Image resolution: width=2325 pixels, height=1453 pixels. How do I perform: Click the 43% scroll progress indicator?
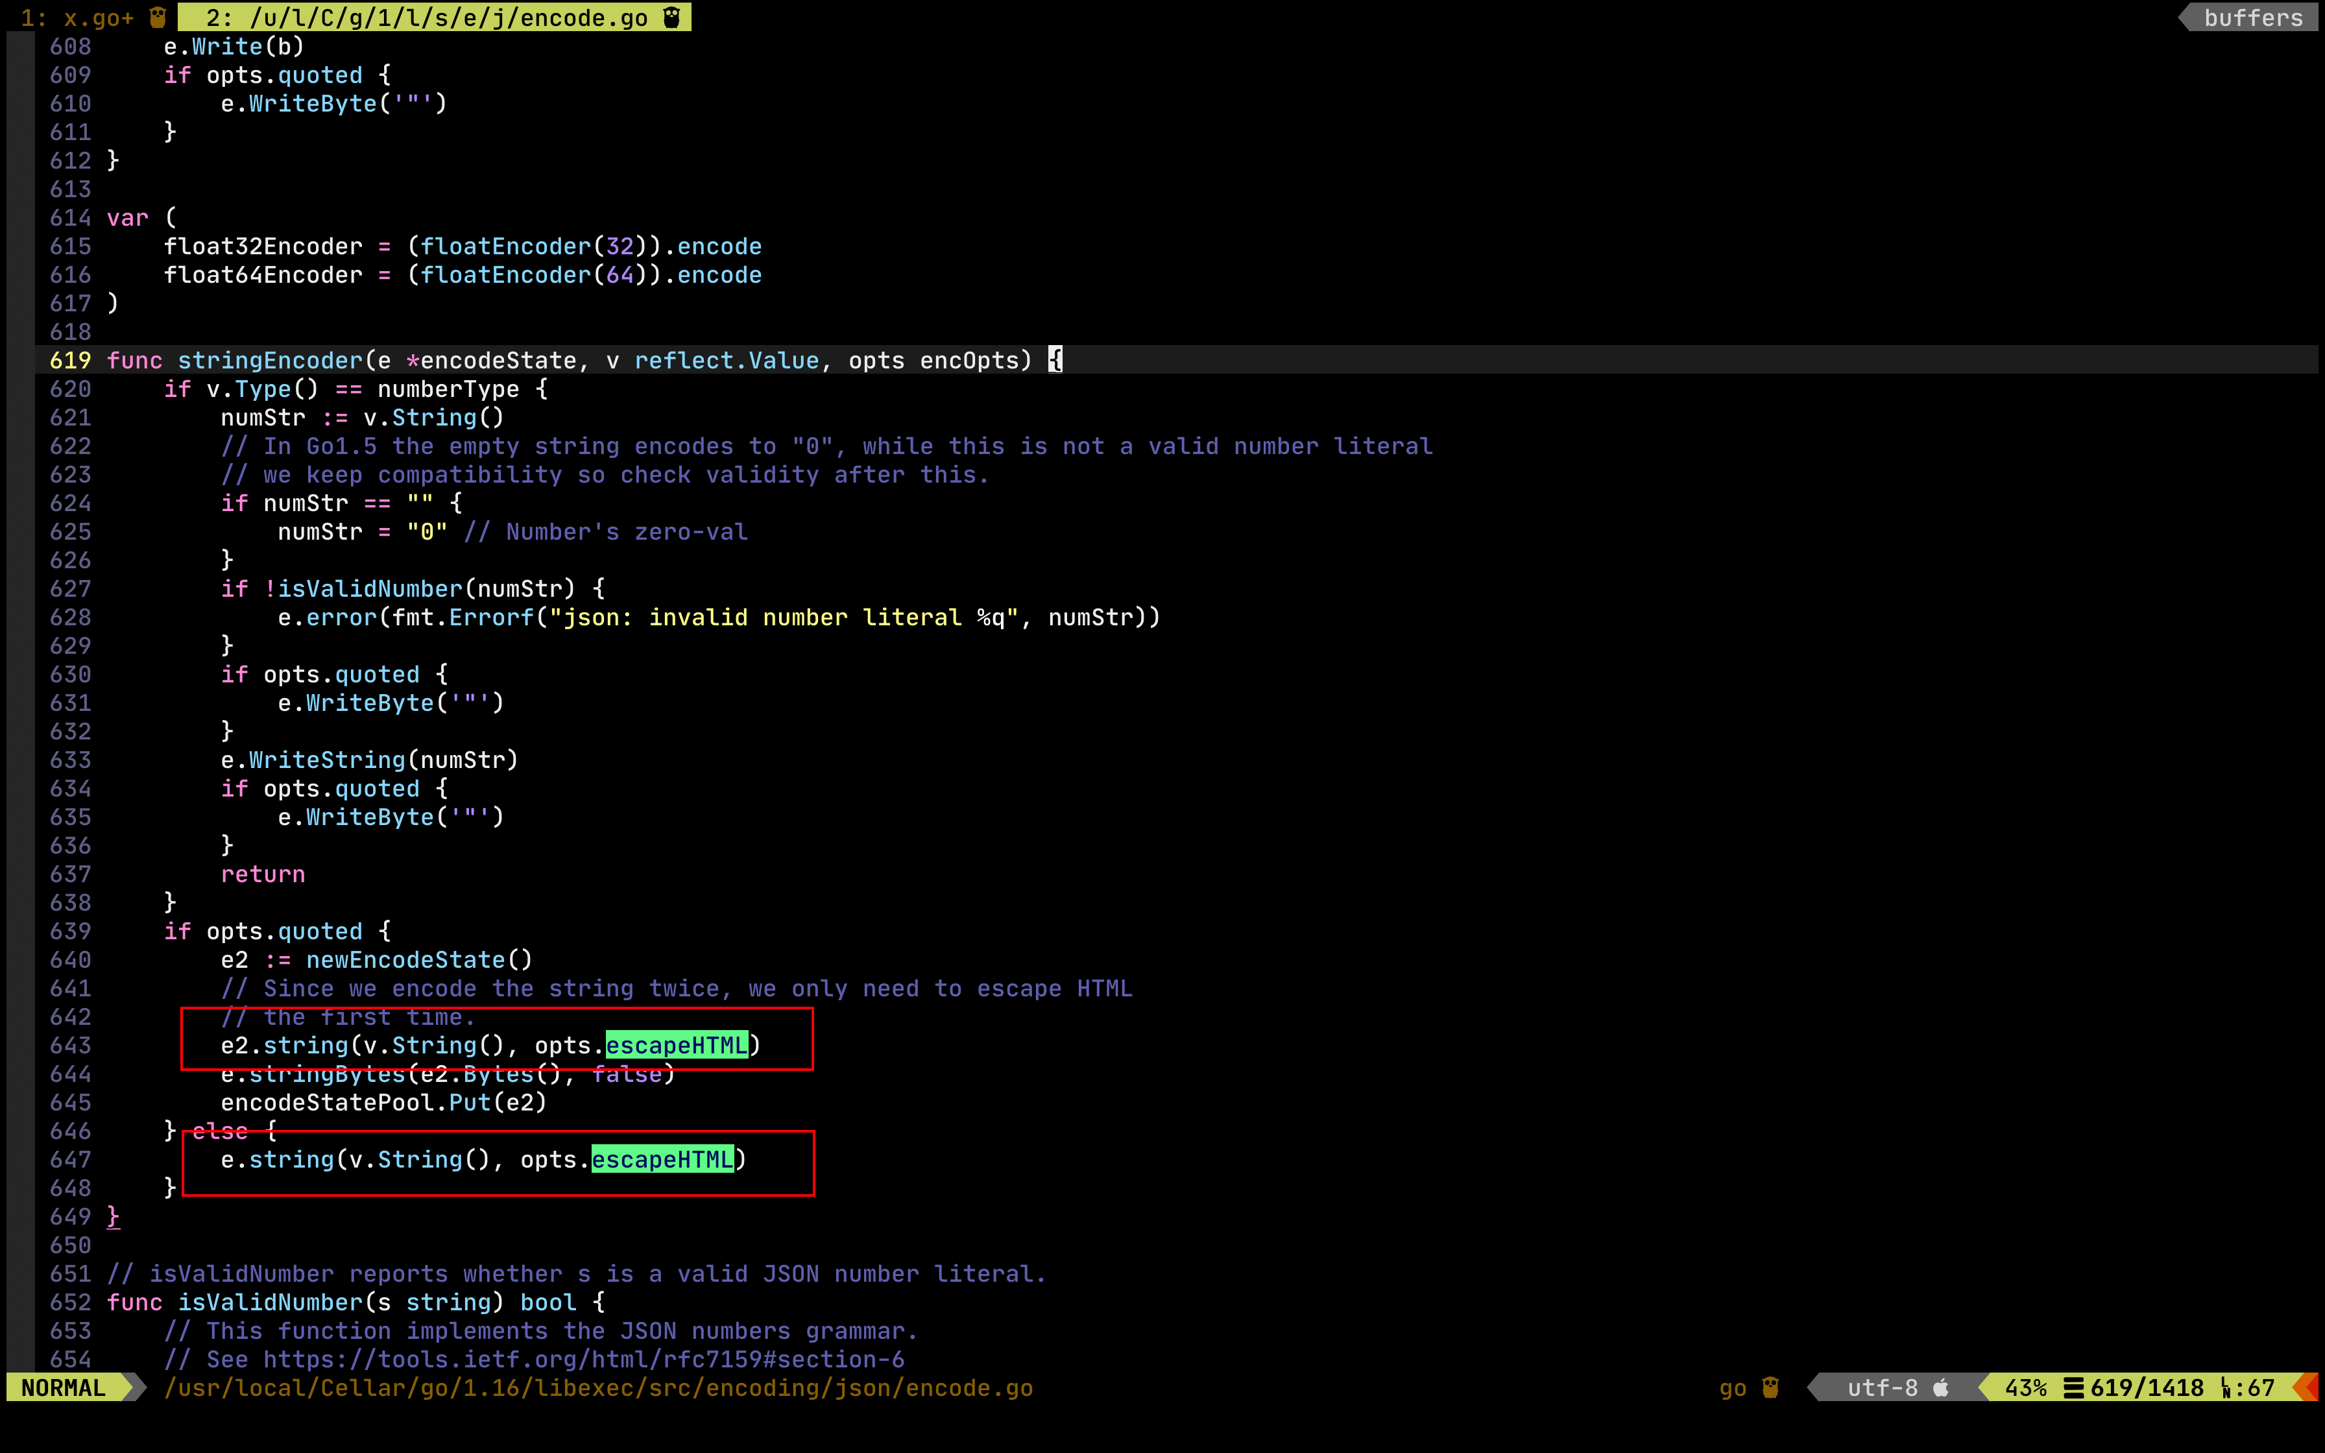2027,1387
